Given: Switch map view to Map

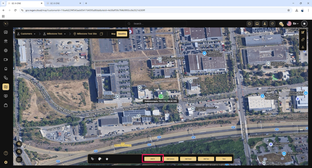Looking at the screenshot, I should pyautogui.click(x=113, y=34).
